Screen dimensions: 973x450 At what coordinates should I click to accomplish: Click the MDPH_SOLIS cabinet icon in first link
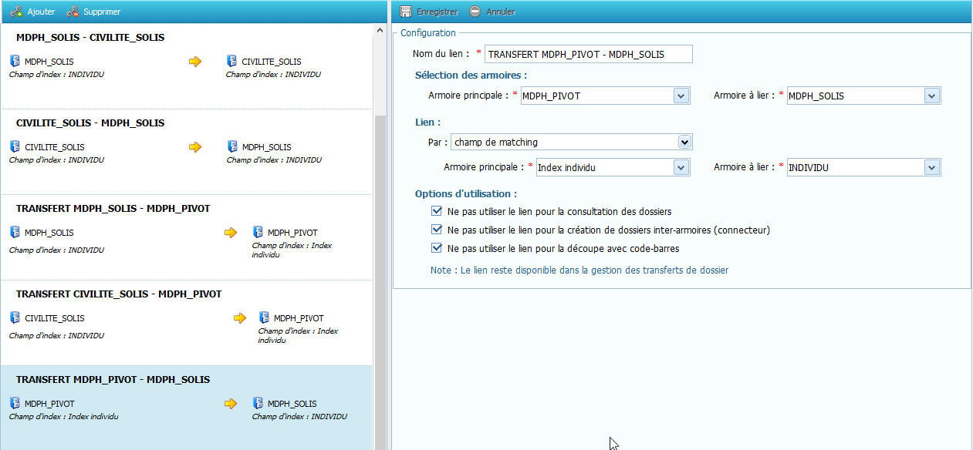(15, 61)
